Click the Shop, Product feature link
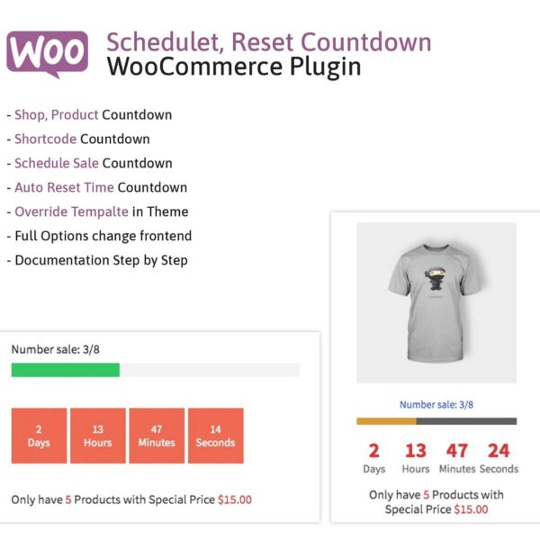Viewport: 540px width, 540px height. click(x=56, y=115)
